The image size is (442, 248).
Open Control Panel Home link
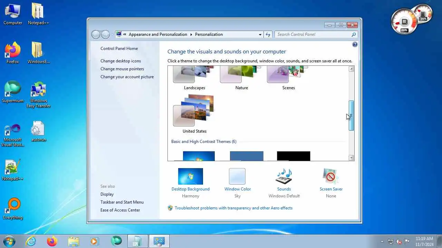[119, 49]
